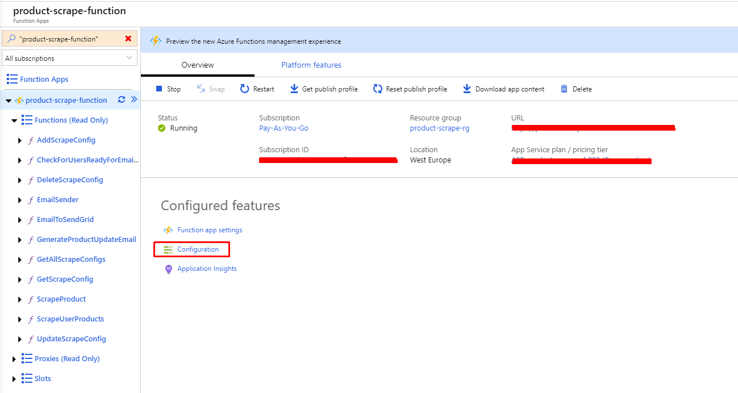Restart the function app
The width and height of the screenshot is (738, 393).
257,89
